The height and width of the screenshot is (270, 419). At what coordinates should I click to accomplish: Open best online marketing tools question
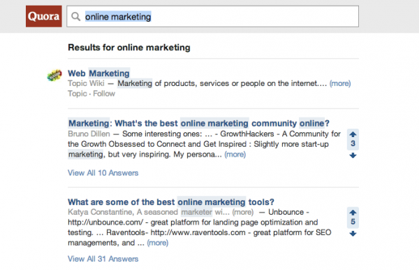click(x=171, y=201)
